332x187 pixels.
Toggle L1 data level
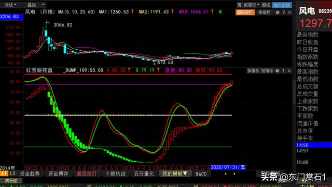click(x=4, y=174)
